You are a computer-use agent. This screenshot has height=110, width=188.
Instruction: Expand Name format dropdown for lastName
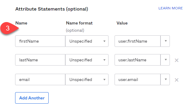coord(87,60)
